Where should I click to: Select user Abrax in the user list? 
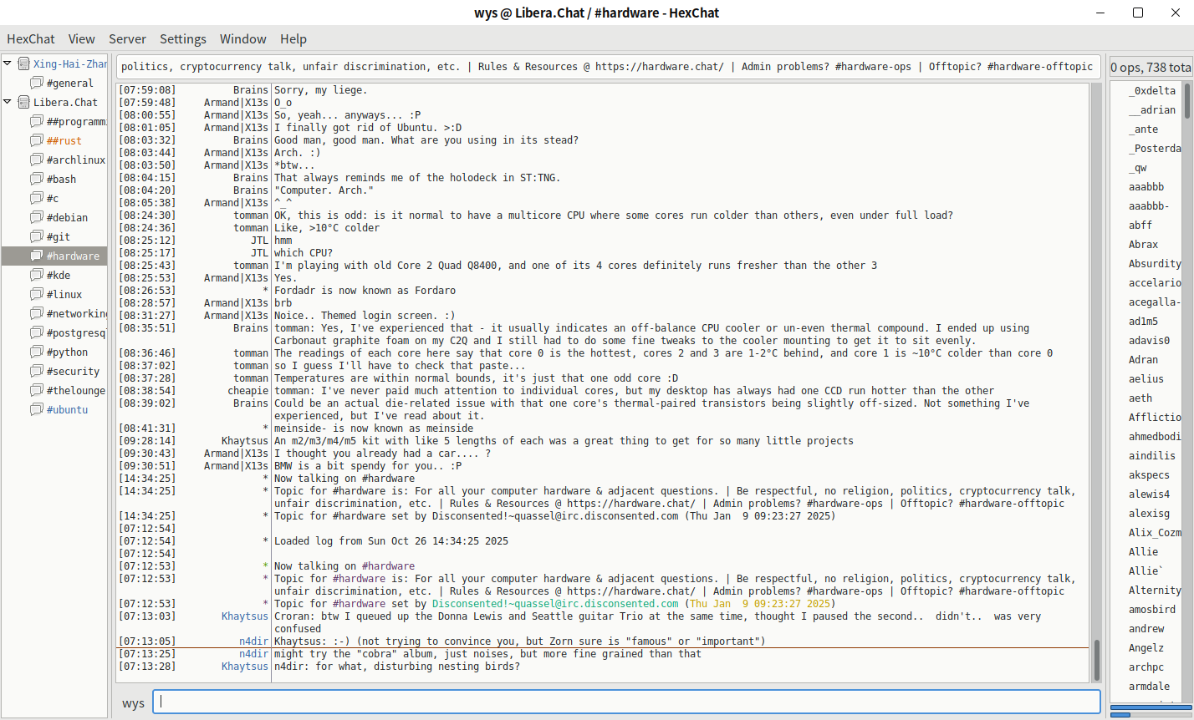pyautogui.click(x=1143, y=245)
